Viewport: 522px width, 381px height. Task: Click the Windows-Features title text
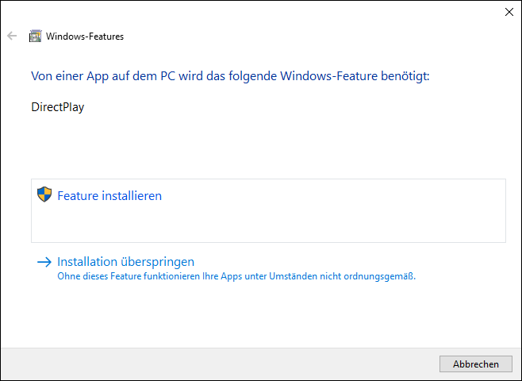tap(85, 37)
